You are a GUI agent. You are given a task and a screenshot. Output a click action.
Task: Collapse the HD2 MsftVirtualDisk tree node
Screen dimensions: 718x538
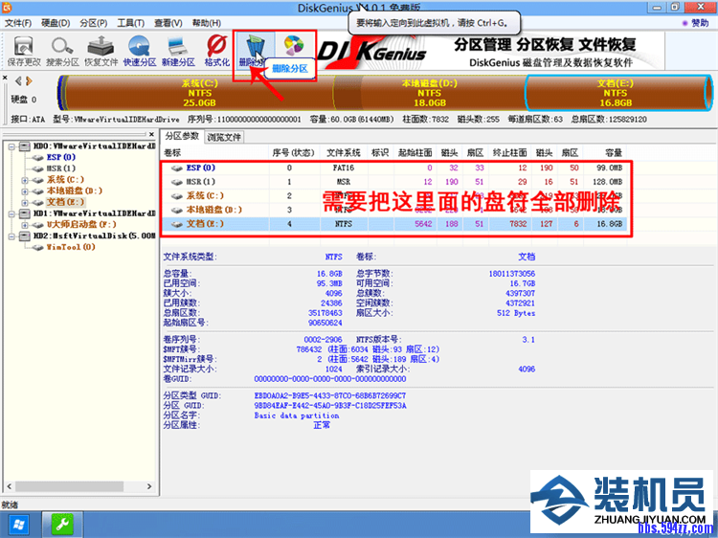10,235
